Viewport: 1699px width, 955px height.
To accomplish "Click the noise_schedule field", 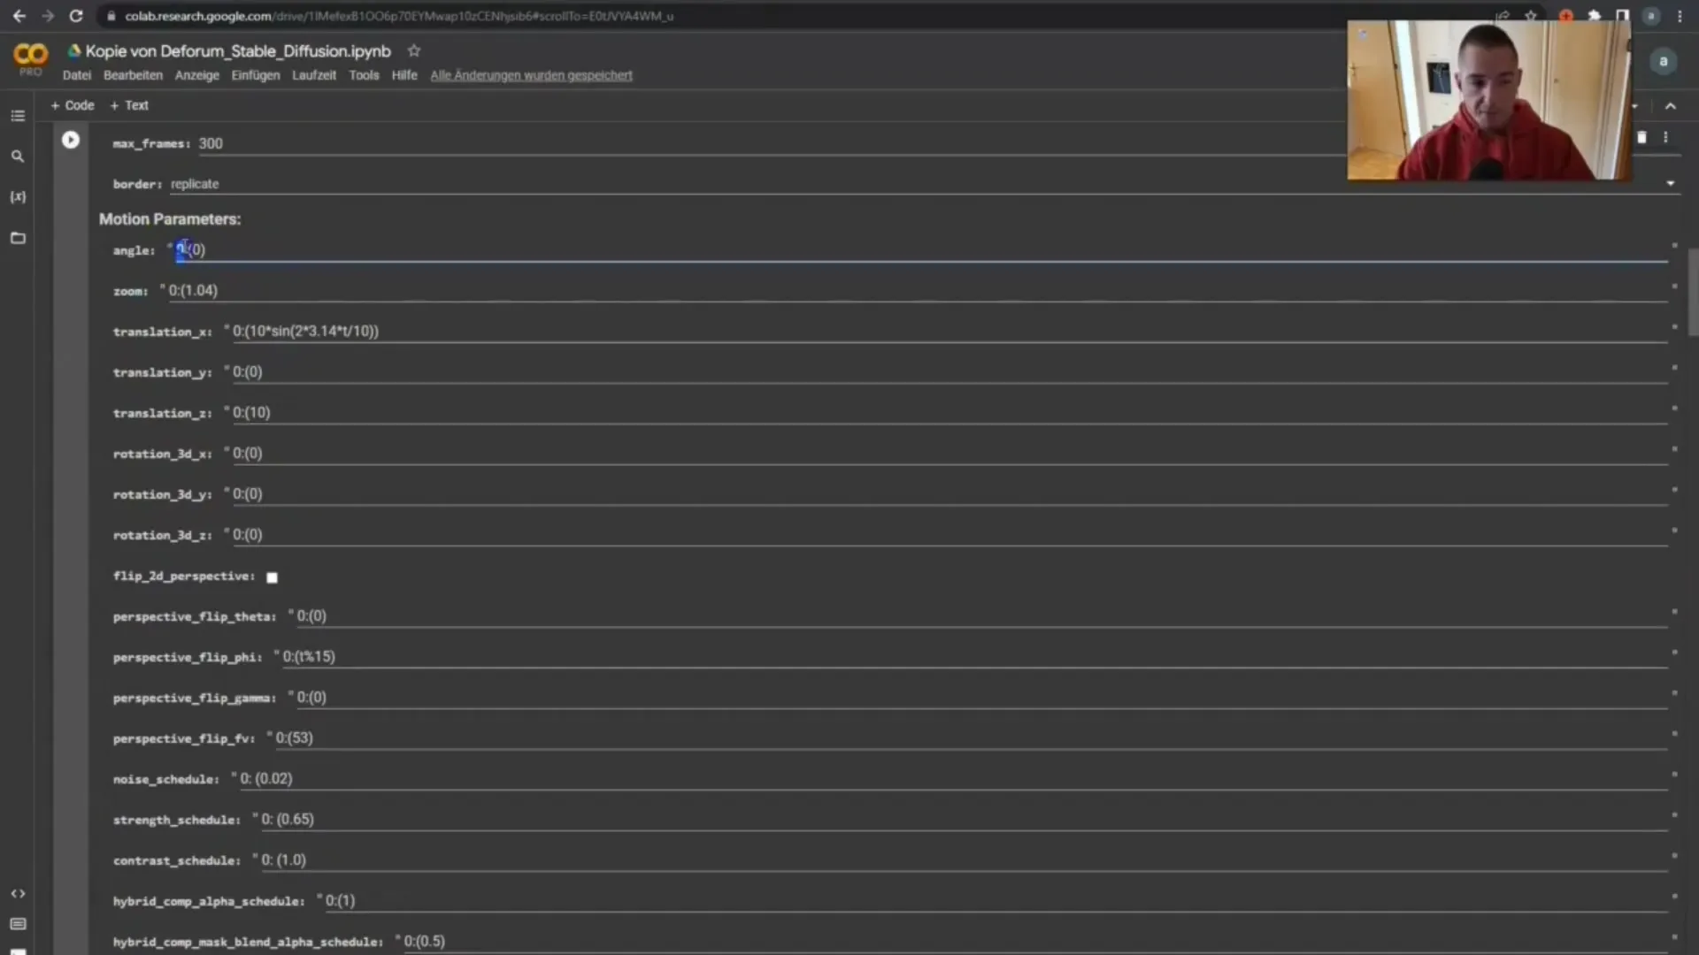I will click(952, 779).
